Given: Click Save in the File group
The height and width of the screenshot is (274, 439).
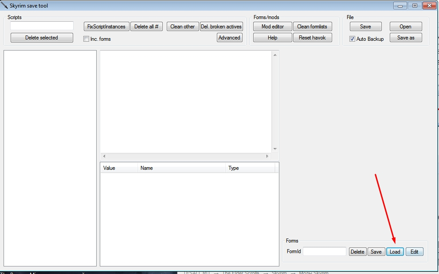Looking at the screenshot, I should click(366, 27).
